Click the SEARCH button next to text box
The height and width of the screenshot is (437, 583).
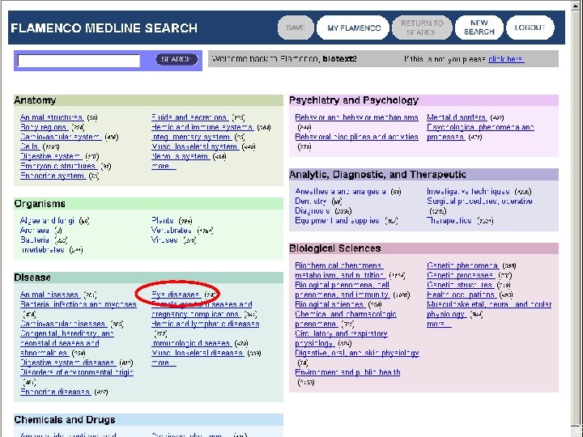coord(177,59)
